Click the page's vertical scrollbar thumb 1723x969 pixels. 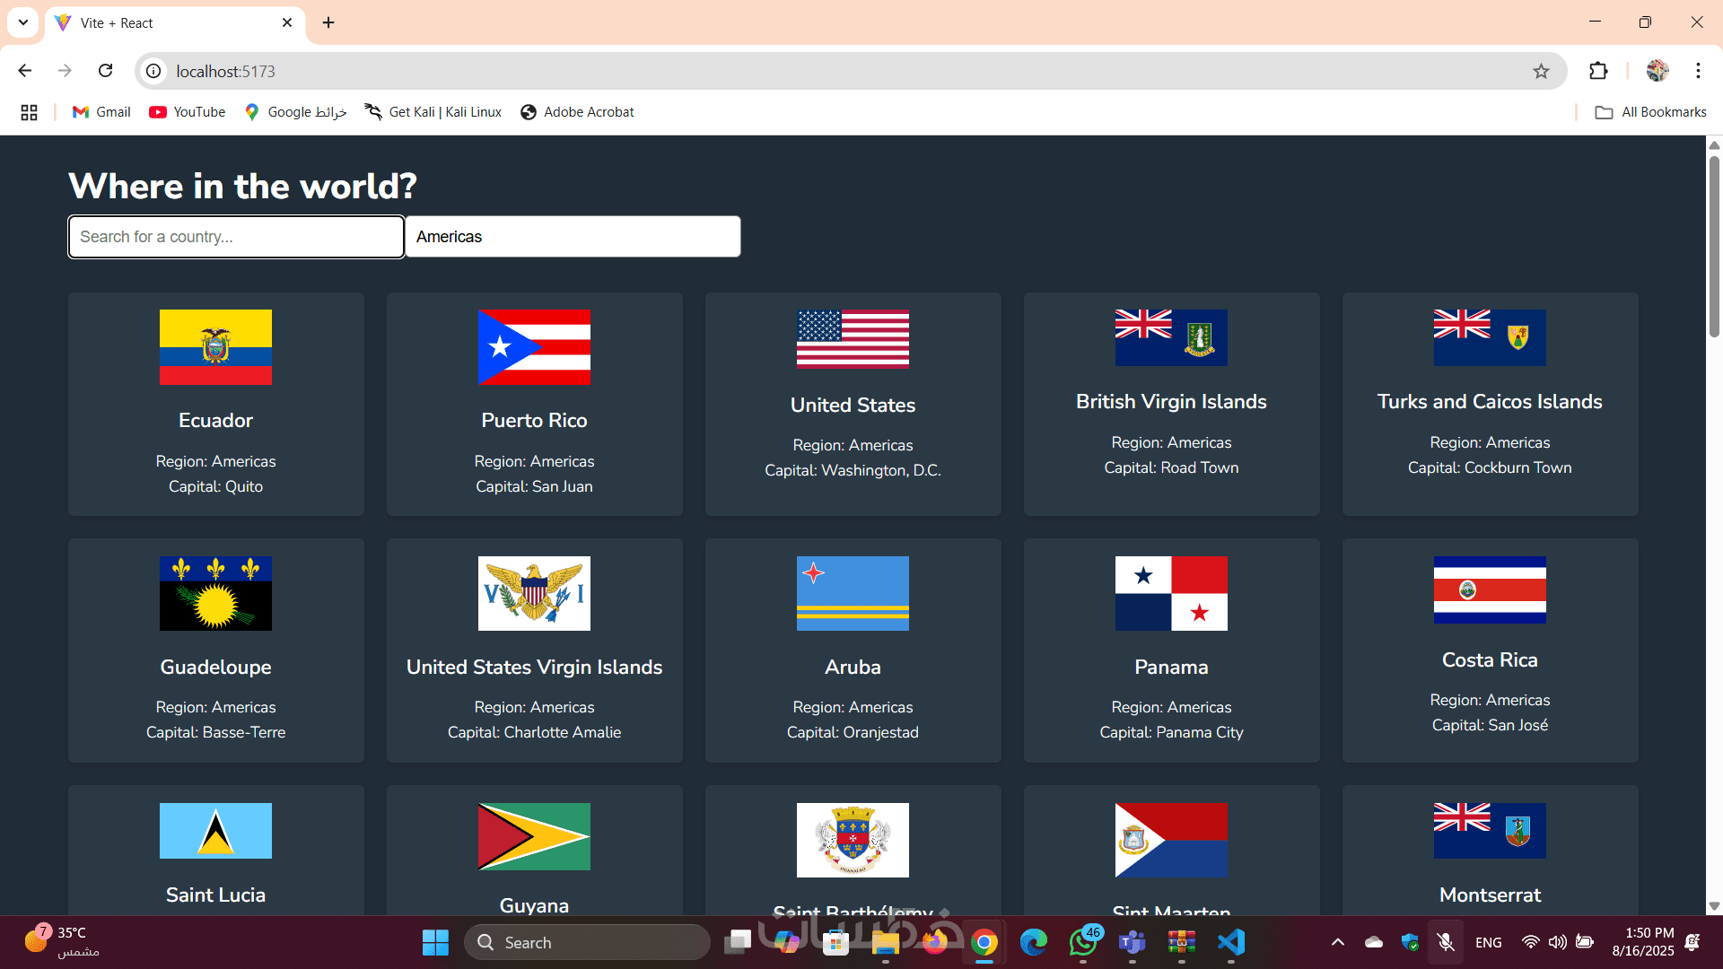[x=1714, y=247]
